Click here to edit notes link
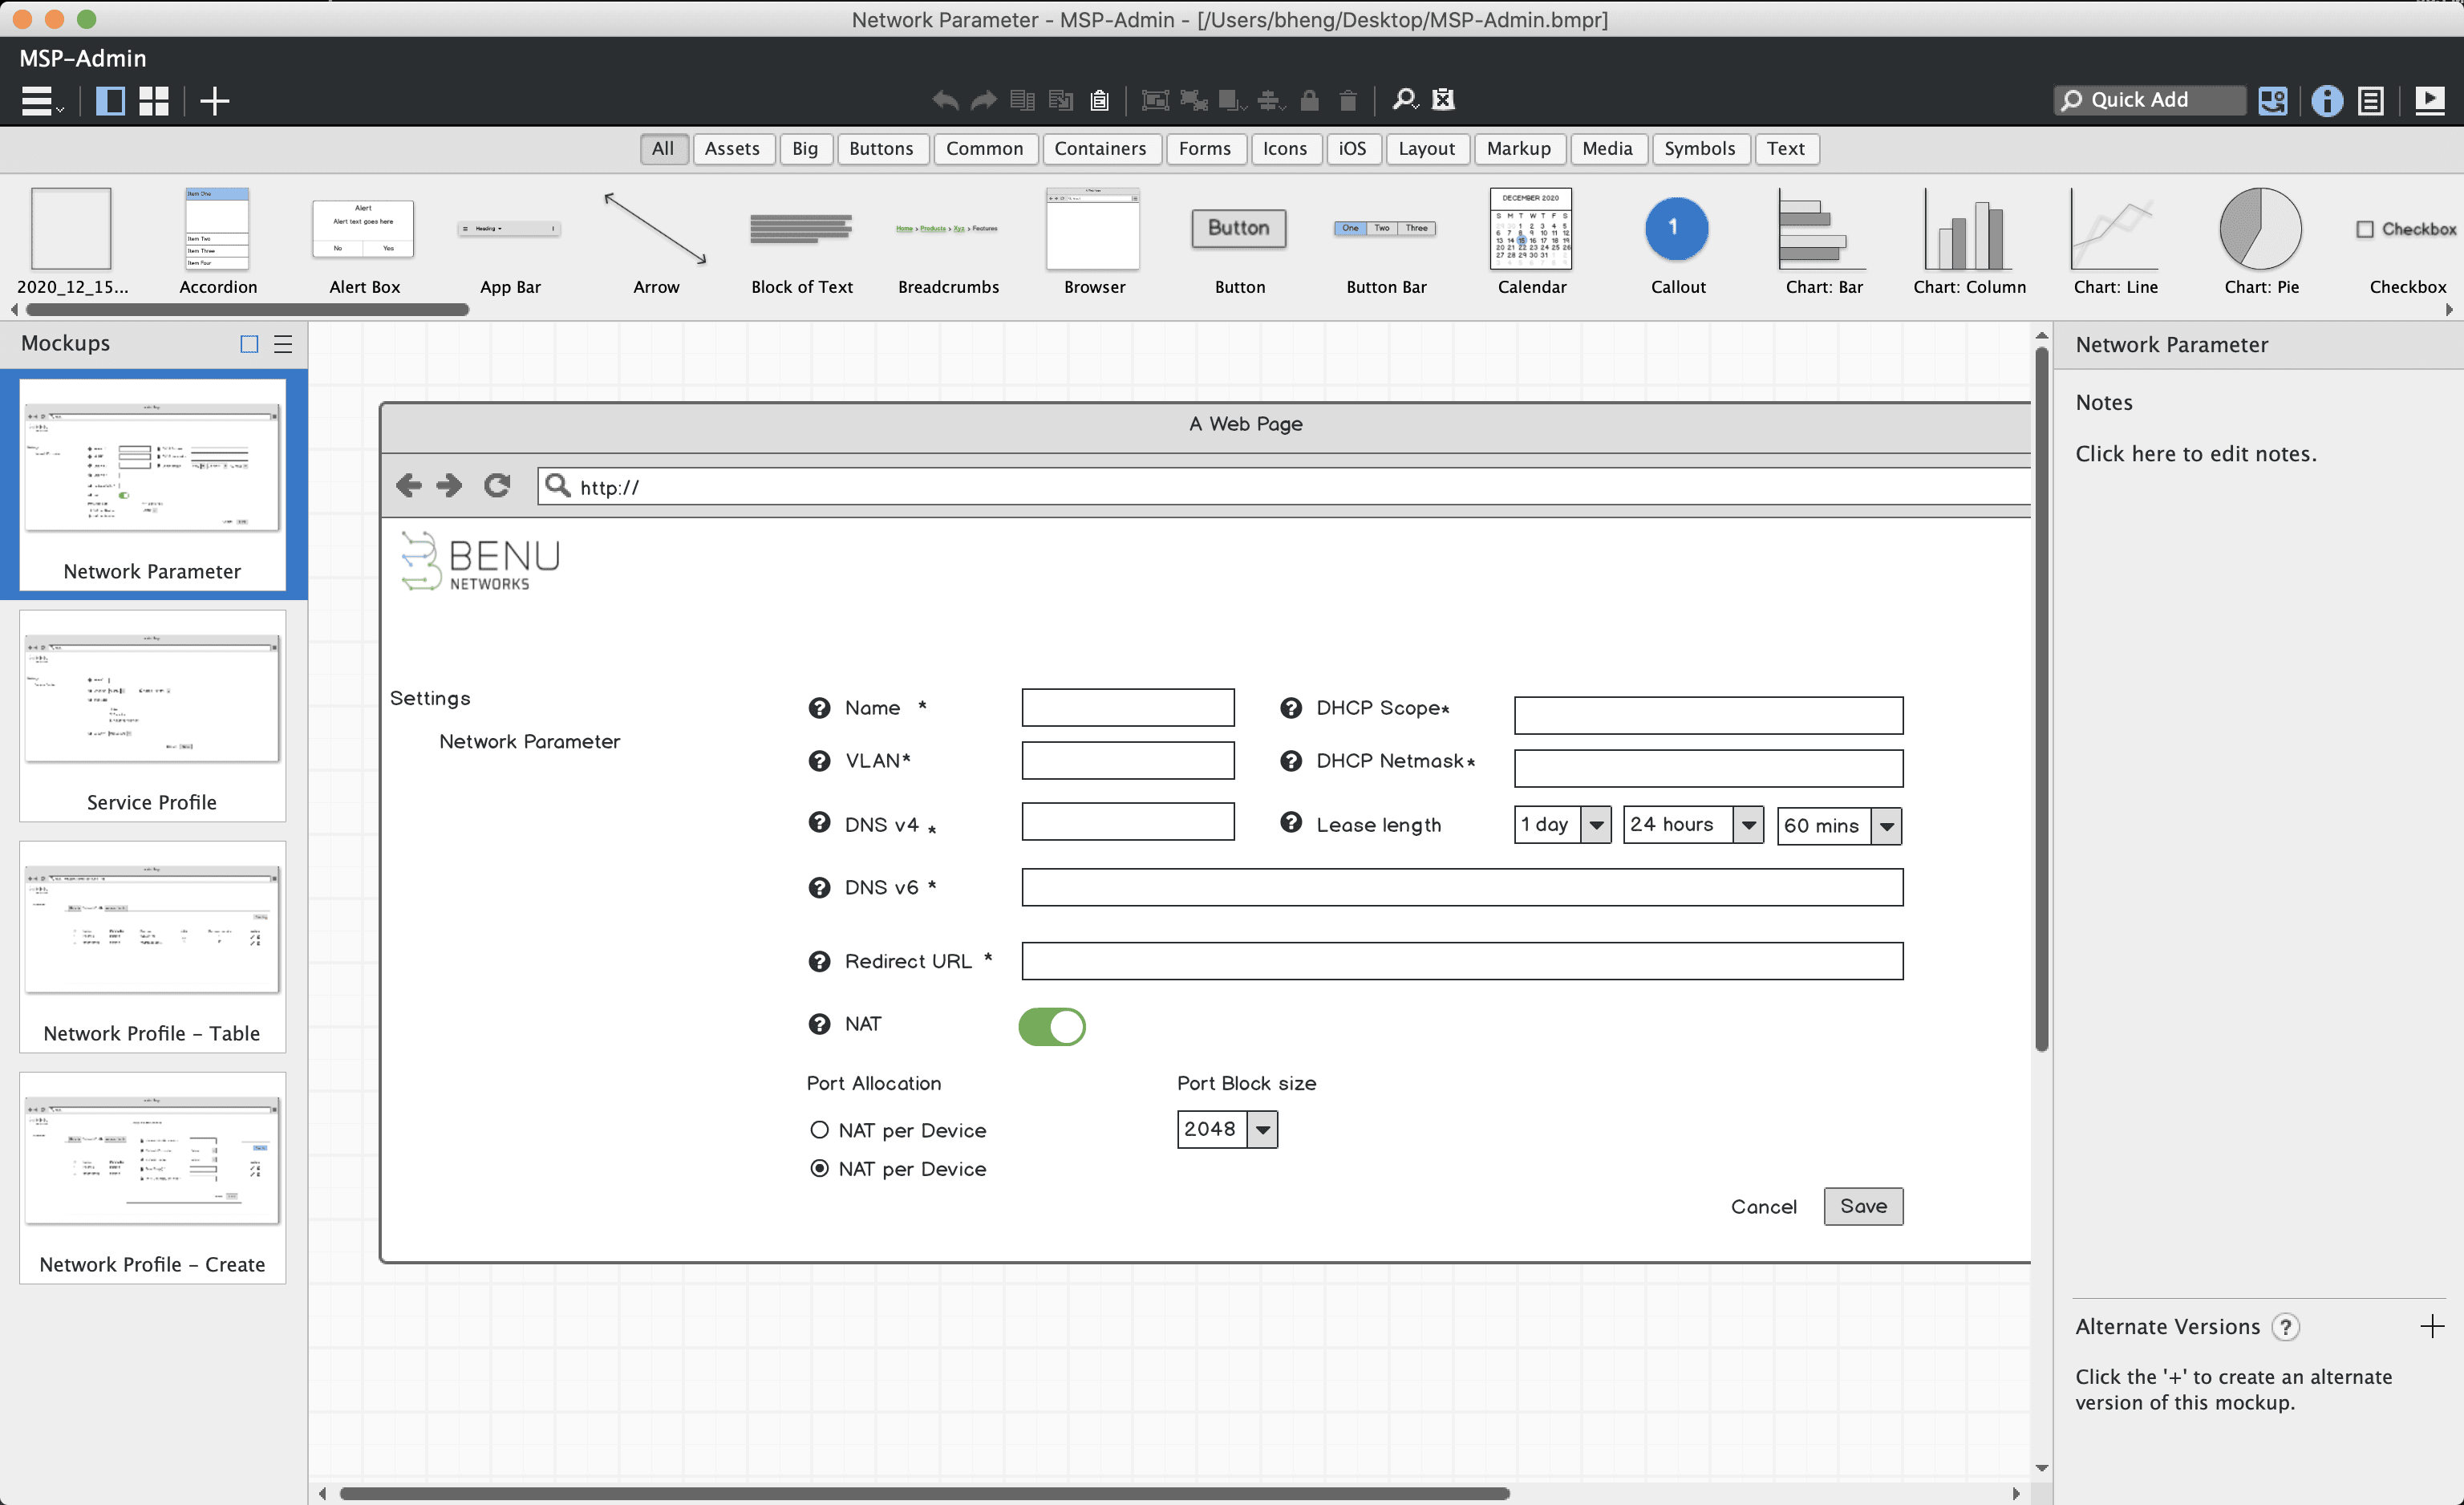Viewport: 2464px width, 1505px height. point(2195,453)
